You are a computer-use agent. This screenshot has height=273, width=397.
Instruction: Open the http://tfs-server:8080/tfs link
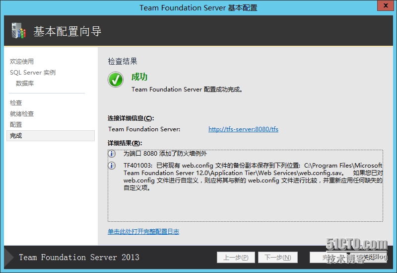tap(243, 129)
